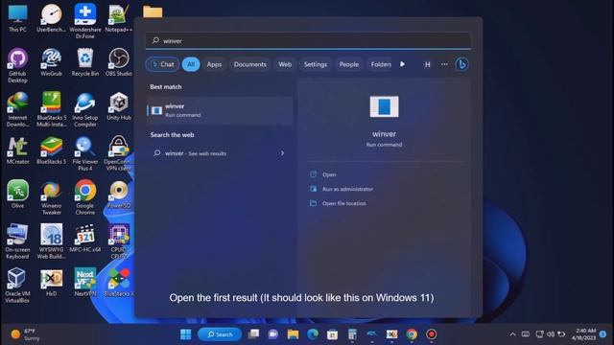Click the volume icon in system tray
Screen dimensions: 614x345
[550, 334]
